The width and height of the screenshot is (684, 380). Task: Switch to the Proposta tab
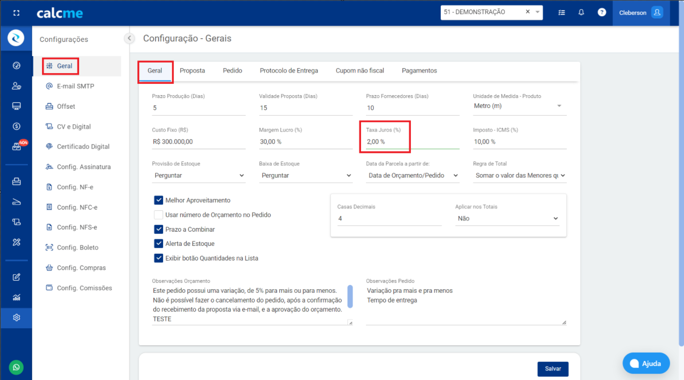(192, 71)
